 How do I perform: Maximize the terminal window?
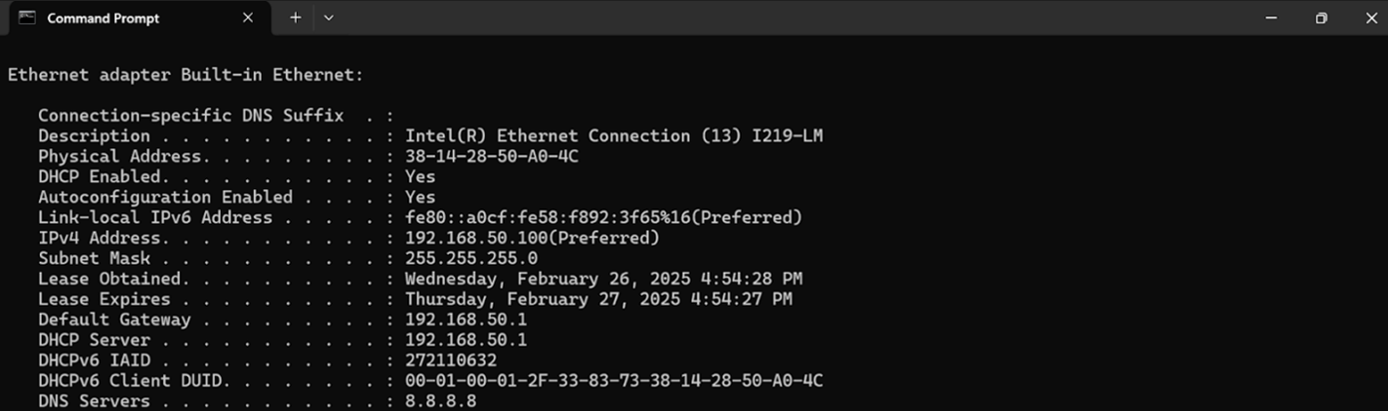click(1321, 18)
